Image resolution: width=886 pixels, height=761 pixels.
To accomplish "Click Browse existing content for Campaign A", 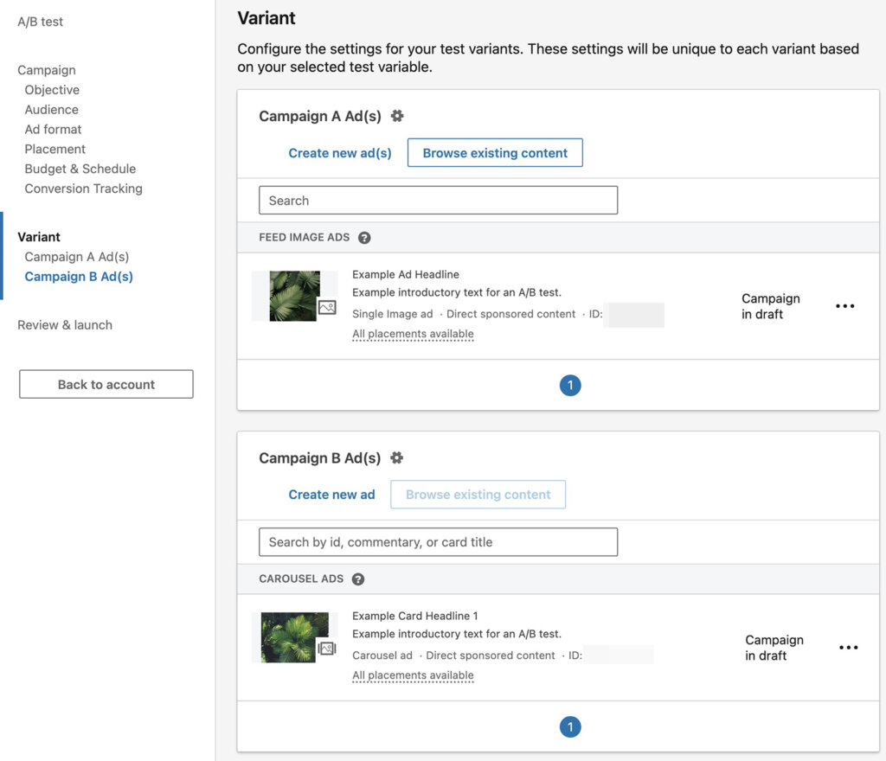I will 495,152.
